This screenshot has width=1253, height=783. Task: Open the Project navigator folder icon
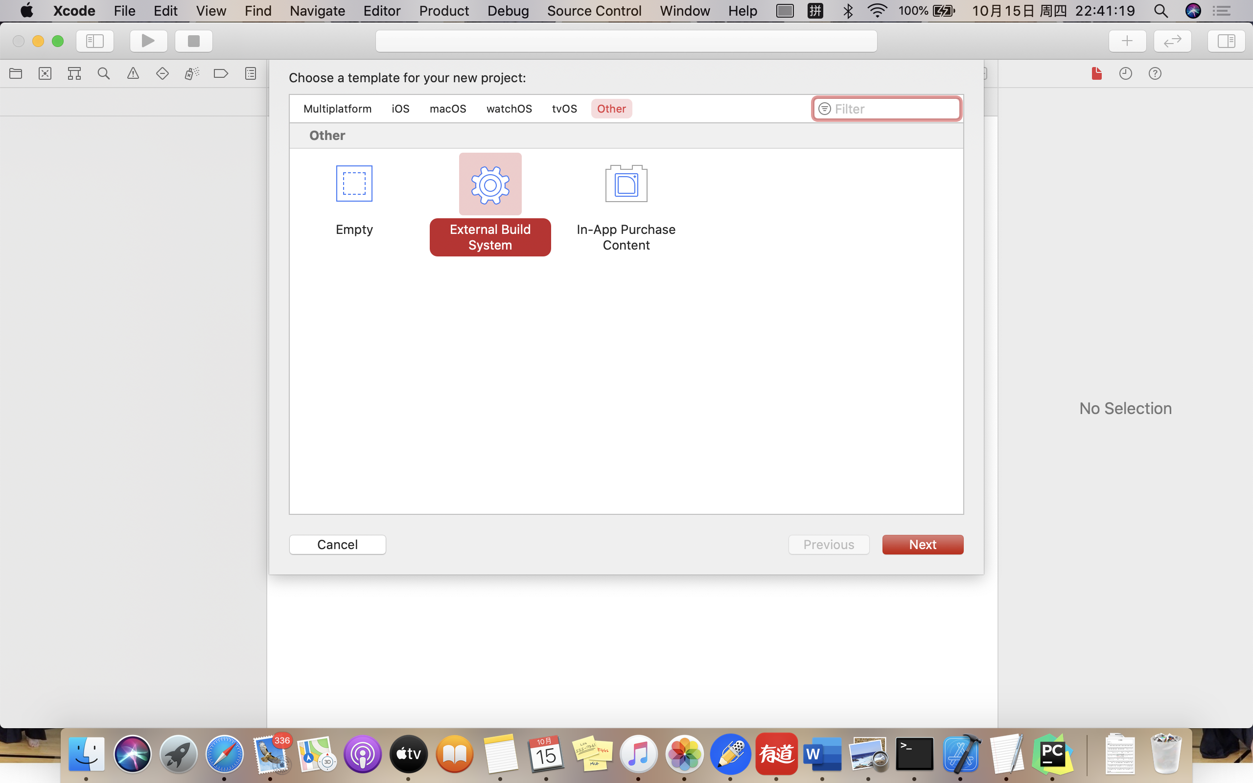tap(16, 73)
